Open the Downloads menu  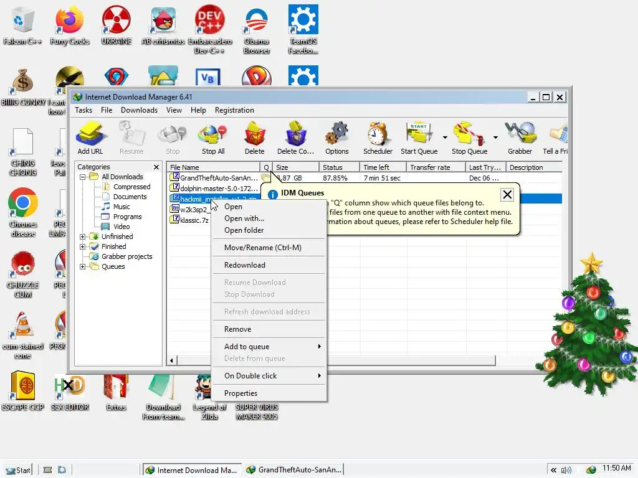tap(139, 110)
